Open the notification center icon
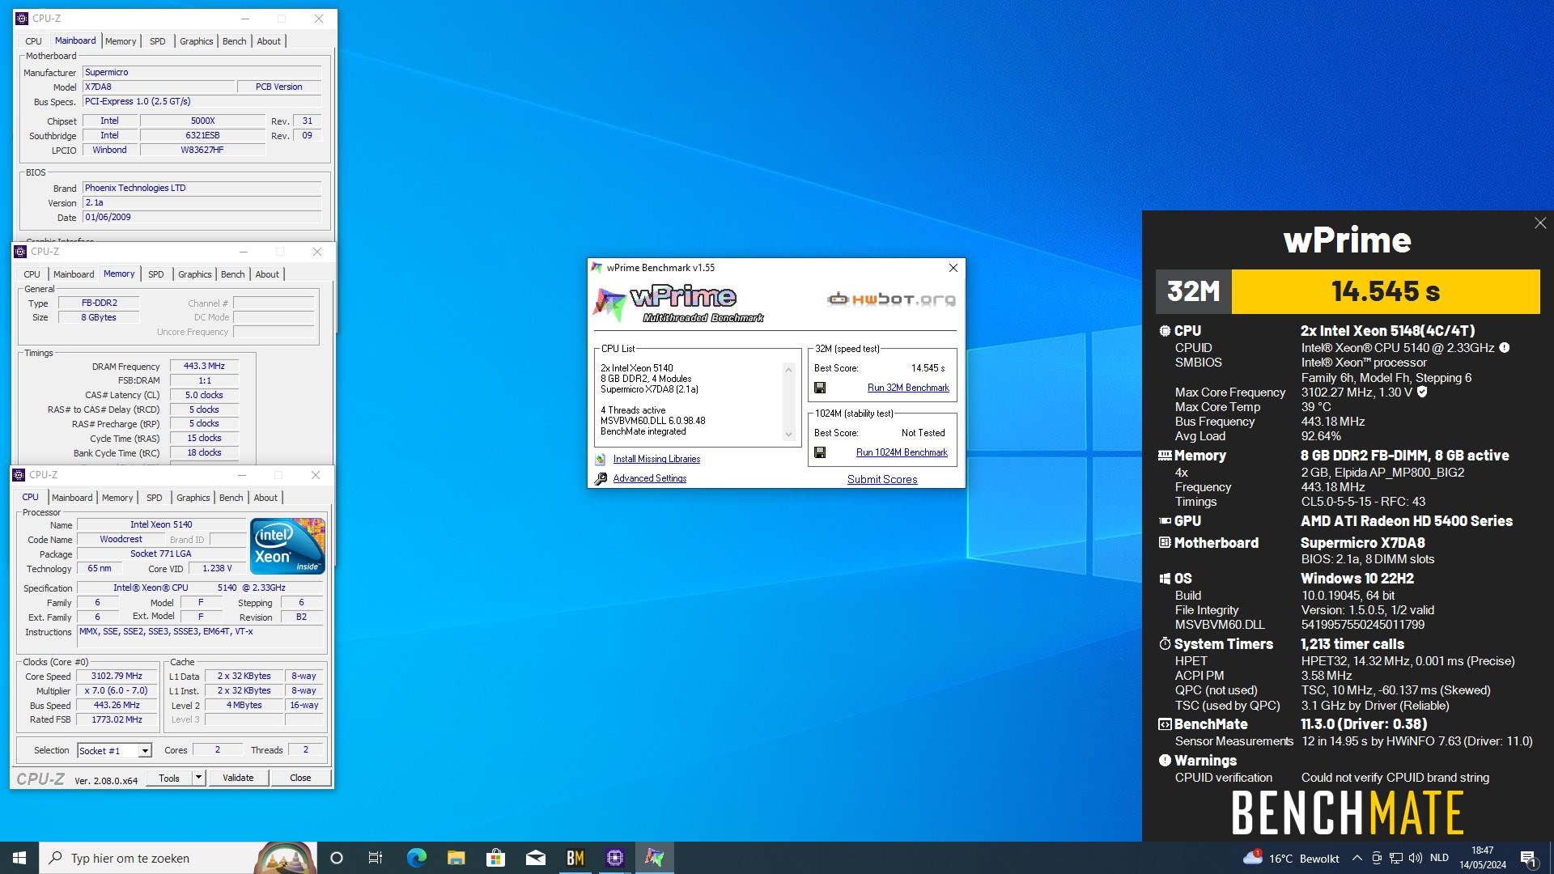 (x=1528, y=858)
